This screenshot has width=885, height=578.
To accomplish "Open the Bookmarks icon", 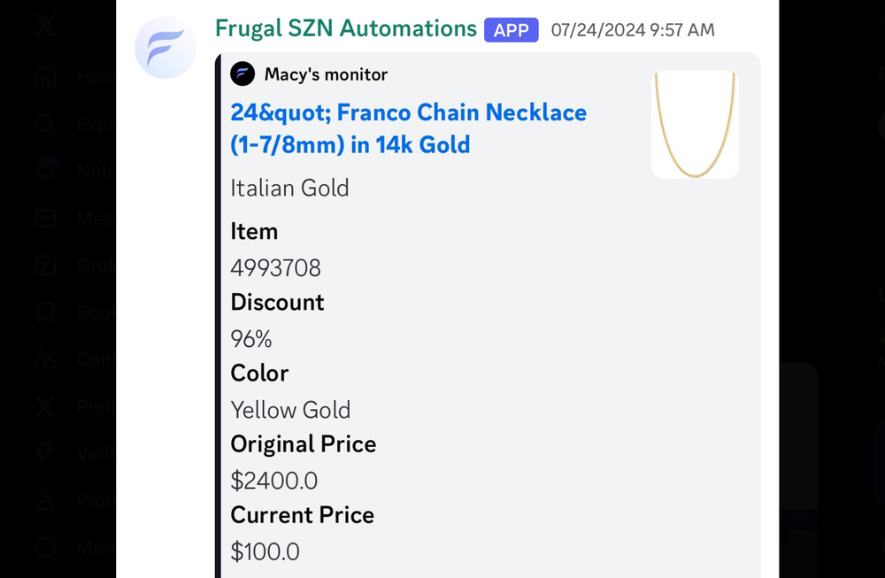I will pyautogui.click(x=44, y=312).
